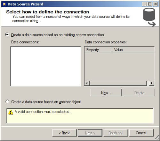Click the Value column header
160x141 pixels.
[133, 50]
